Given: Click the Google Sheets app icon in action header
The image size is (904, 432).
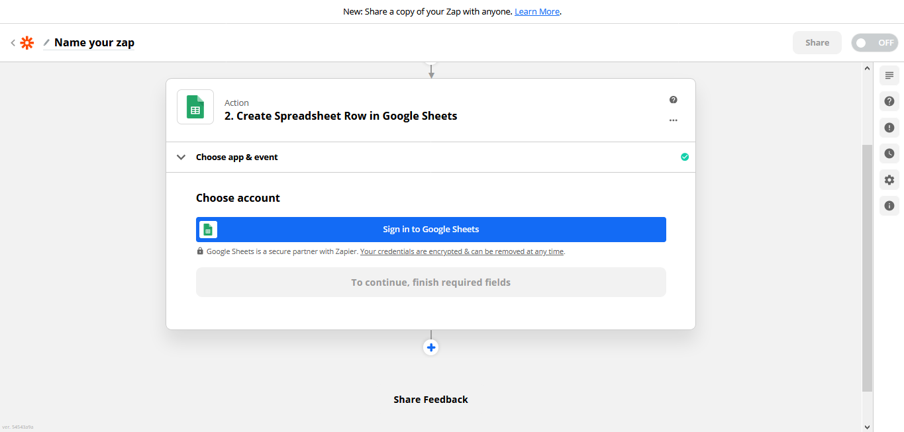Looking at the screenshot, I should [x=195, y=107].
